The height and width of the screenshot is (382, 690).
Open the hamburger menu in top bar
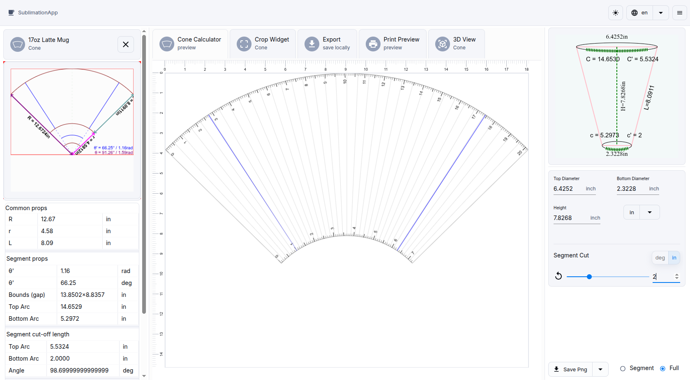coord(680,13)
